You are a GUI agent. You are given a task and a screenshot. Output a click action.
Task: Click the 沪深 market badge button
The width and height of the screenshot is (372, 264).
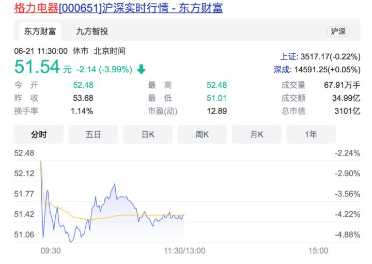point(338,32)
